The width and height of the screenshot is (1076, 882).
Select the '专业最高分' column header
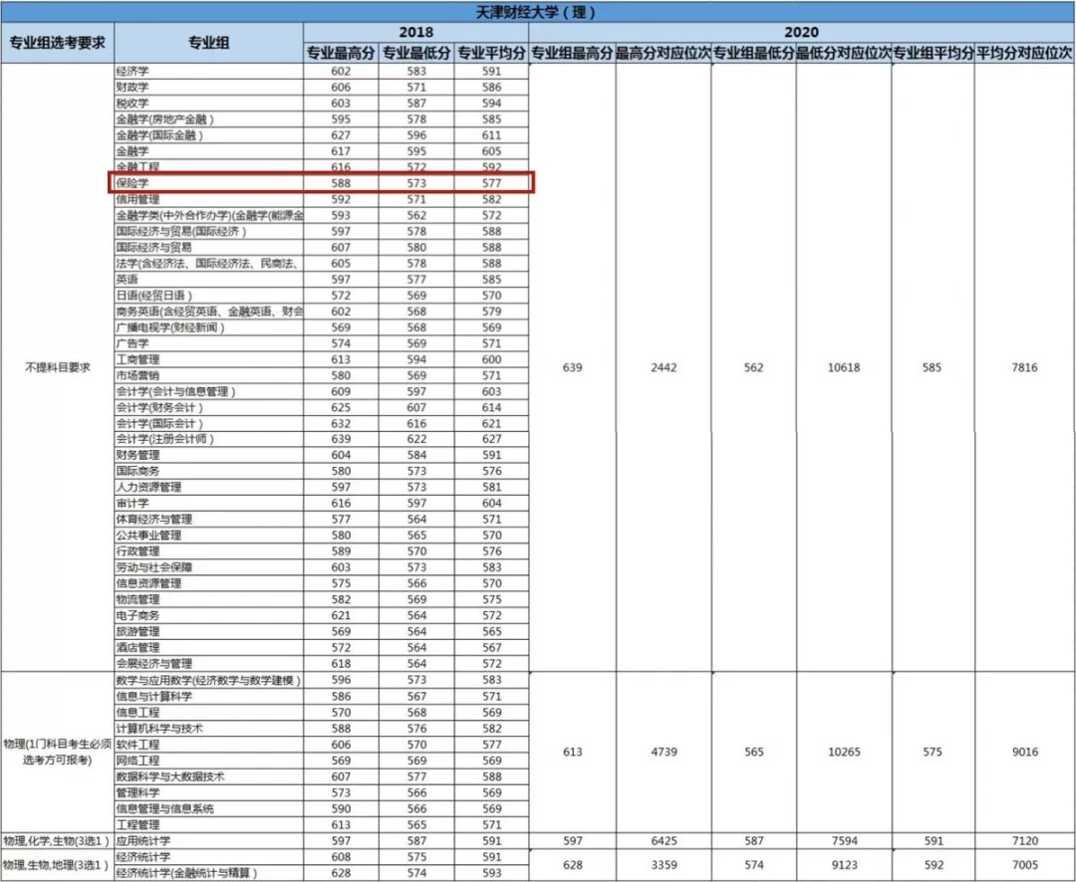(341, 53)
